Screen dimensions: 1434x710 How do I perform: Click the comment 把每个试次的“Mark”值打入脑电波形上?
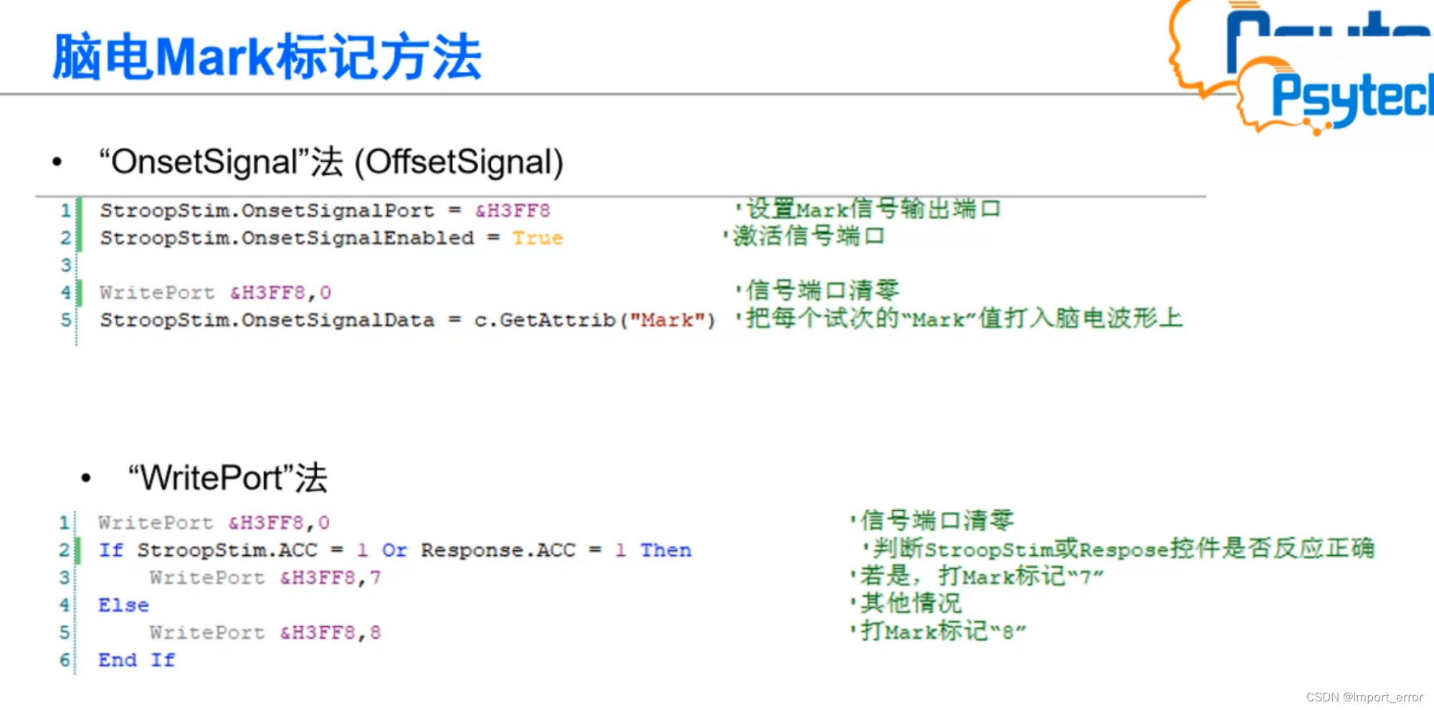[x=959, y=317]
